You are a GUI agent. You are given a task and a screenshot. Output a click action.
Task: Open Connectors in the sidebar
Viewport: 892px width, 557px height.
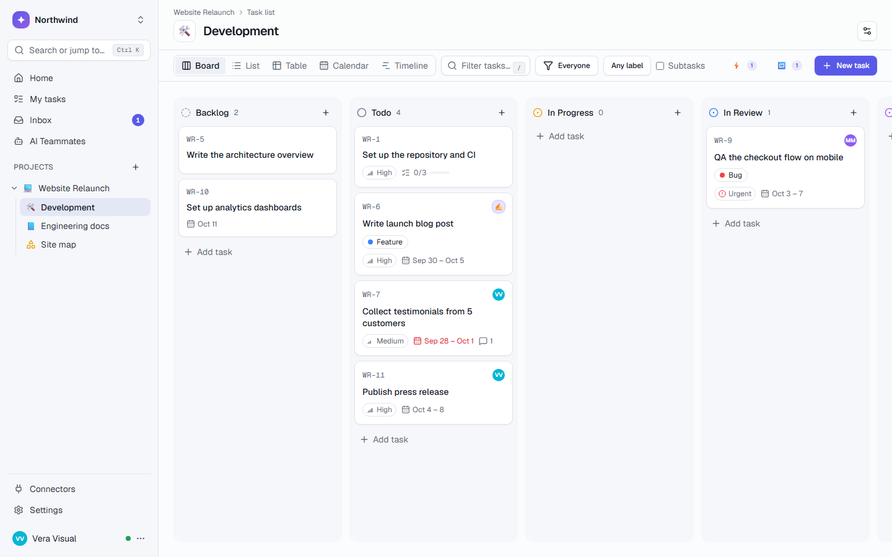tap(79, 489)
